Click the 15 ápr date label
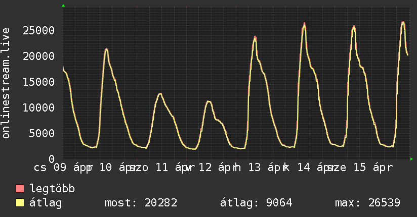 [373, 168]
